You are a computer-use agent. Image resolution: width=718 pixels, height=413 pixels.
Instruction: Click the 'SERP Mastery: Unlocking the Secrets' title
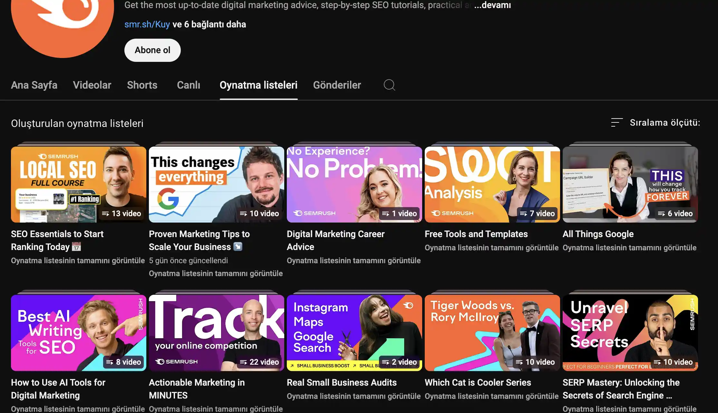point(621,389)
